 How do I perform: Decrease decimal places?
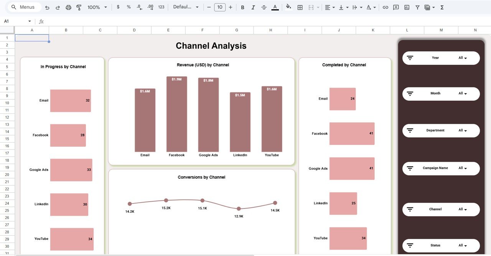139,7
